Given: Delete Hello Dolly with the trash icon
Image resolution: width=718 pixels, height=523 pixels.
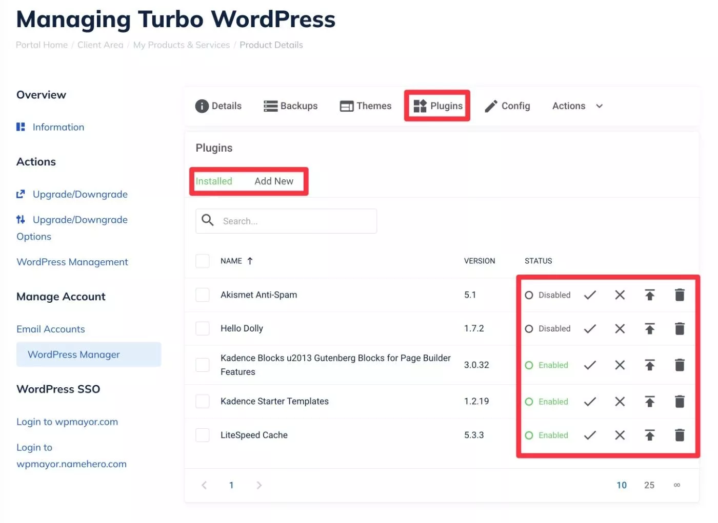Looking at the screenshot, I should coord(680,329).
